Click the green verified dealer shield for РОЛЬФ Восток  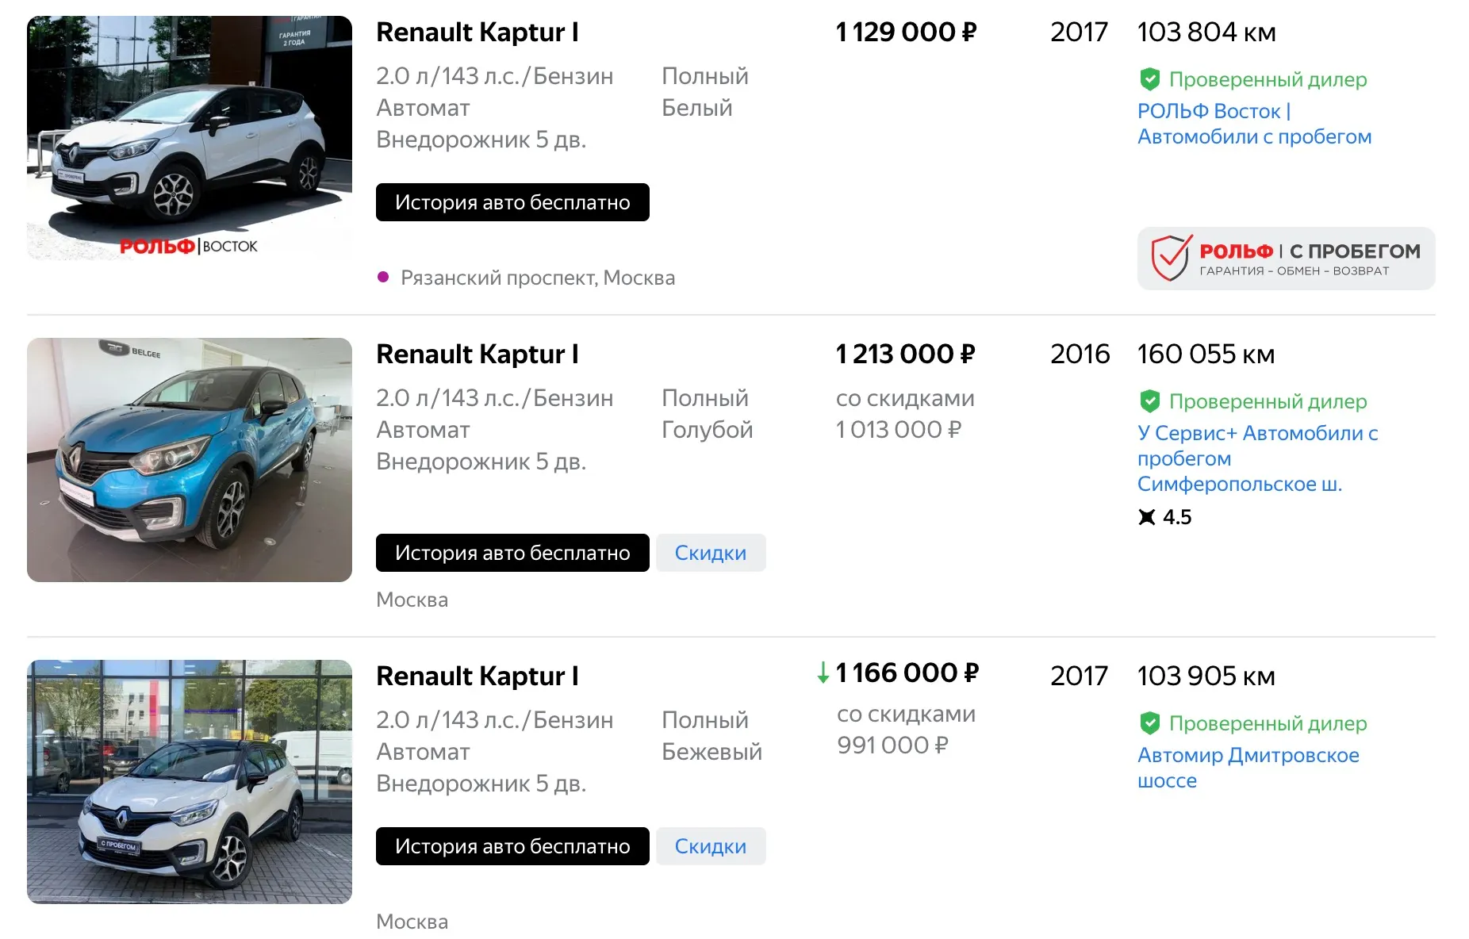[1149, 79]
